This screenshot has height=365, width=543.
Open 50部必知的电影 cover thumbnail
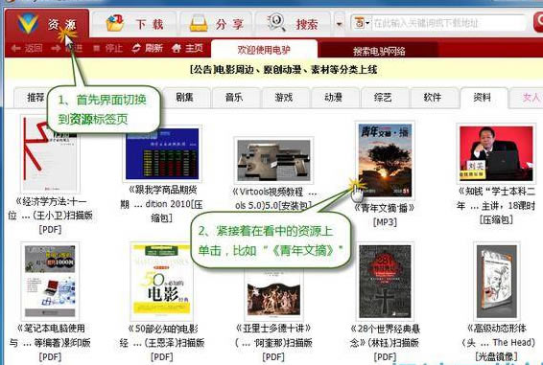point(162,282)
